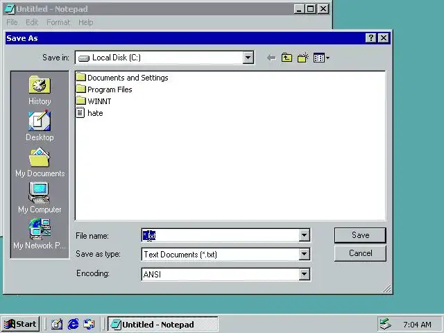This screenshot has width=444, height=333.
Task: Select the Documents and Settings folder
Action: [x=122, y=77]
